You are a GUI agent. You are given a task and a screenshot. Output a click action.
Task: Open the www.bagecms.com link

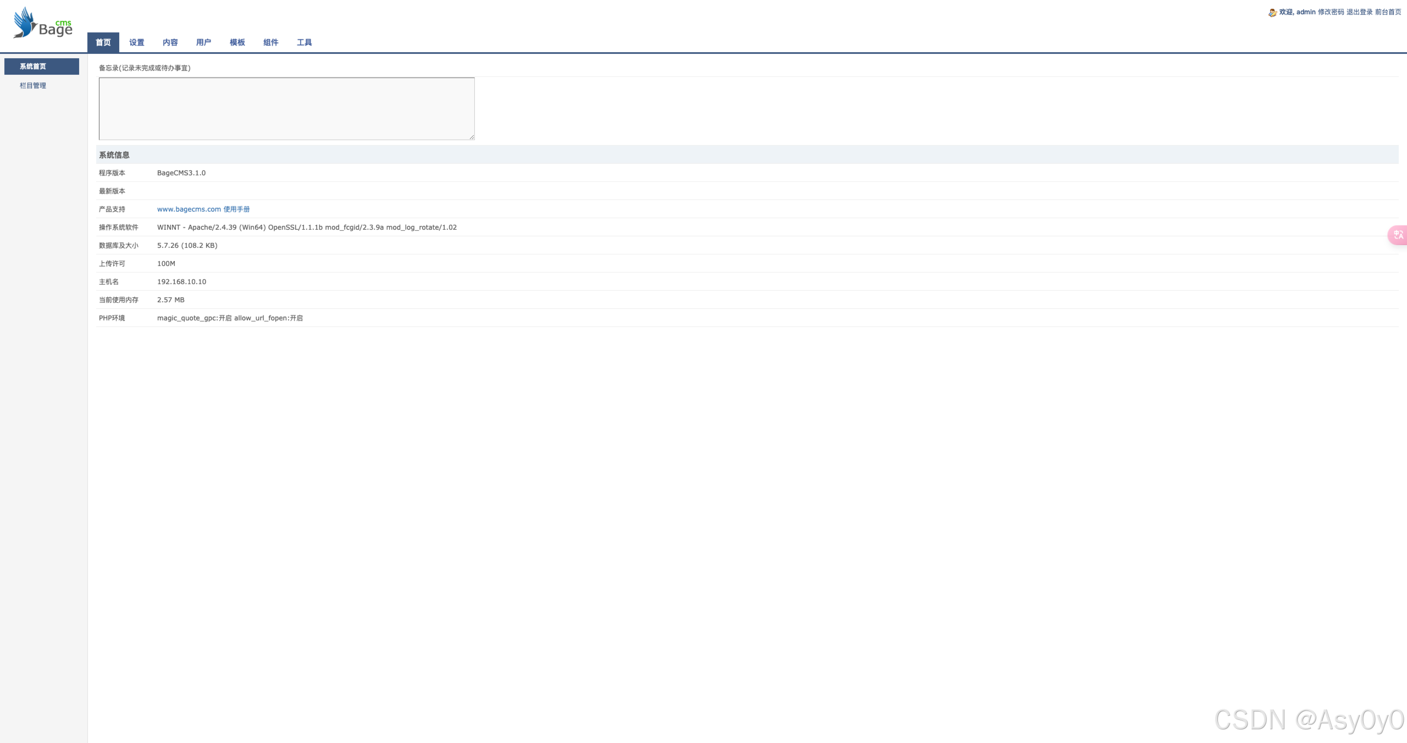pos(189,209)
